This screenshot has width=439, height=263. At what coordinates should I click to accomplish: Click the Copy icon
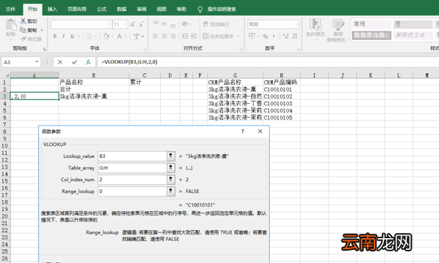[x=23, y=30]
